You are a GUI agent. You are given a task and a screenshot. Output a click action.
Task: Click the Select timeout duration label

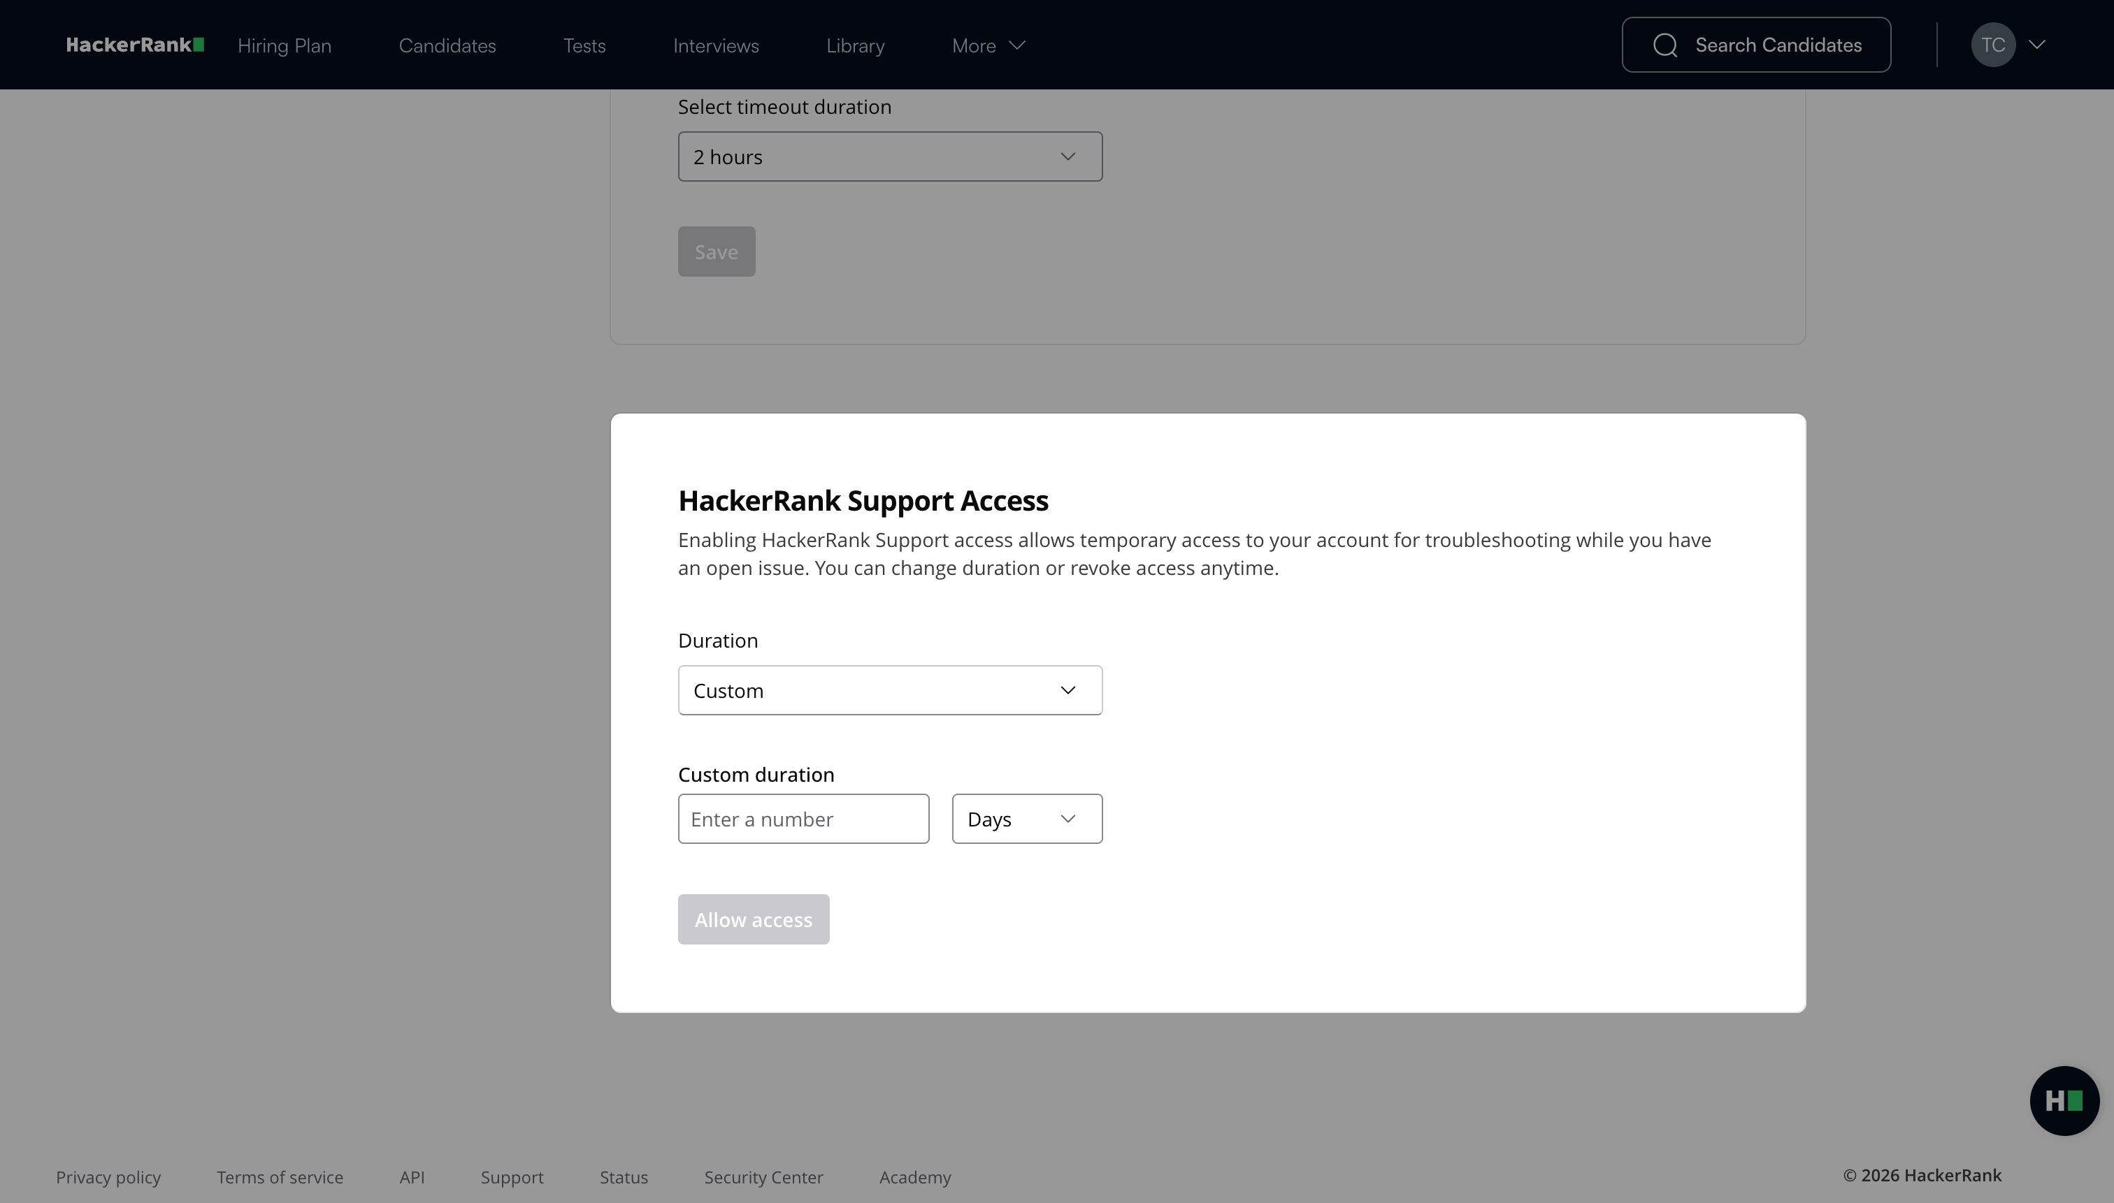point(784,107)
